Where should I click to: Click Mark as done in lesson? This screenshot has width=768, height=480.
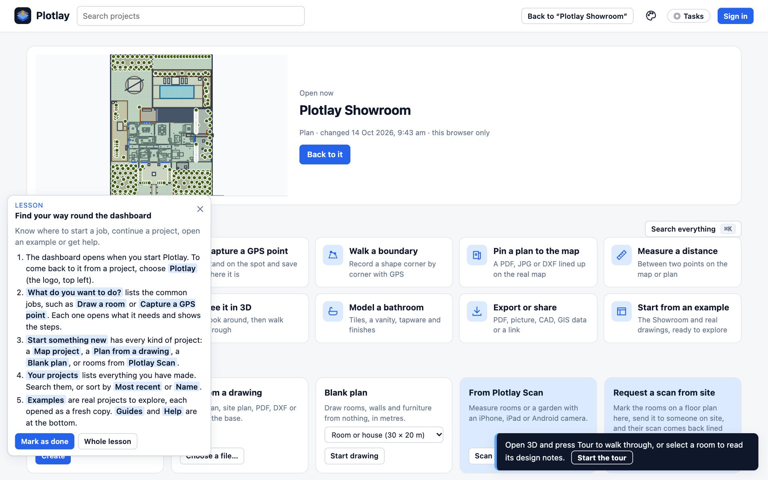[45, 441]
